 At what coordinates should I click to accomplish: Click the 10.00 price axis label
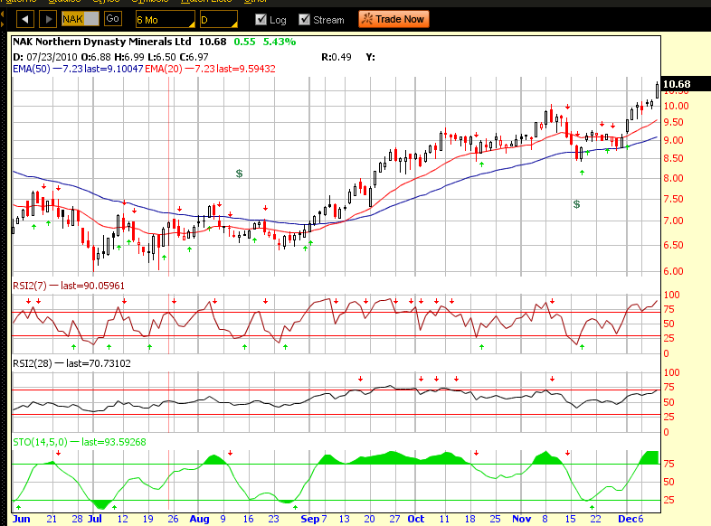click(676, 106)
